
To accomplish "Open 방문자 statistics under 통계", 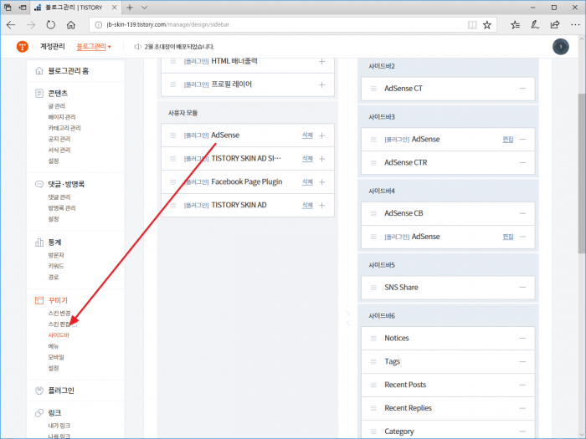I will [x=56, y=254].
